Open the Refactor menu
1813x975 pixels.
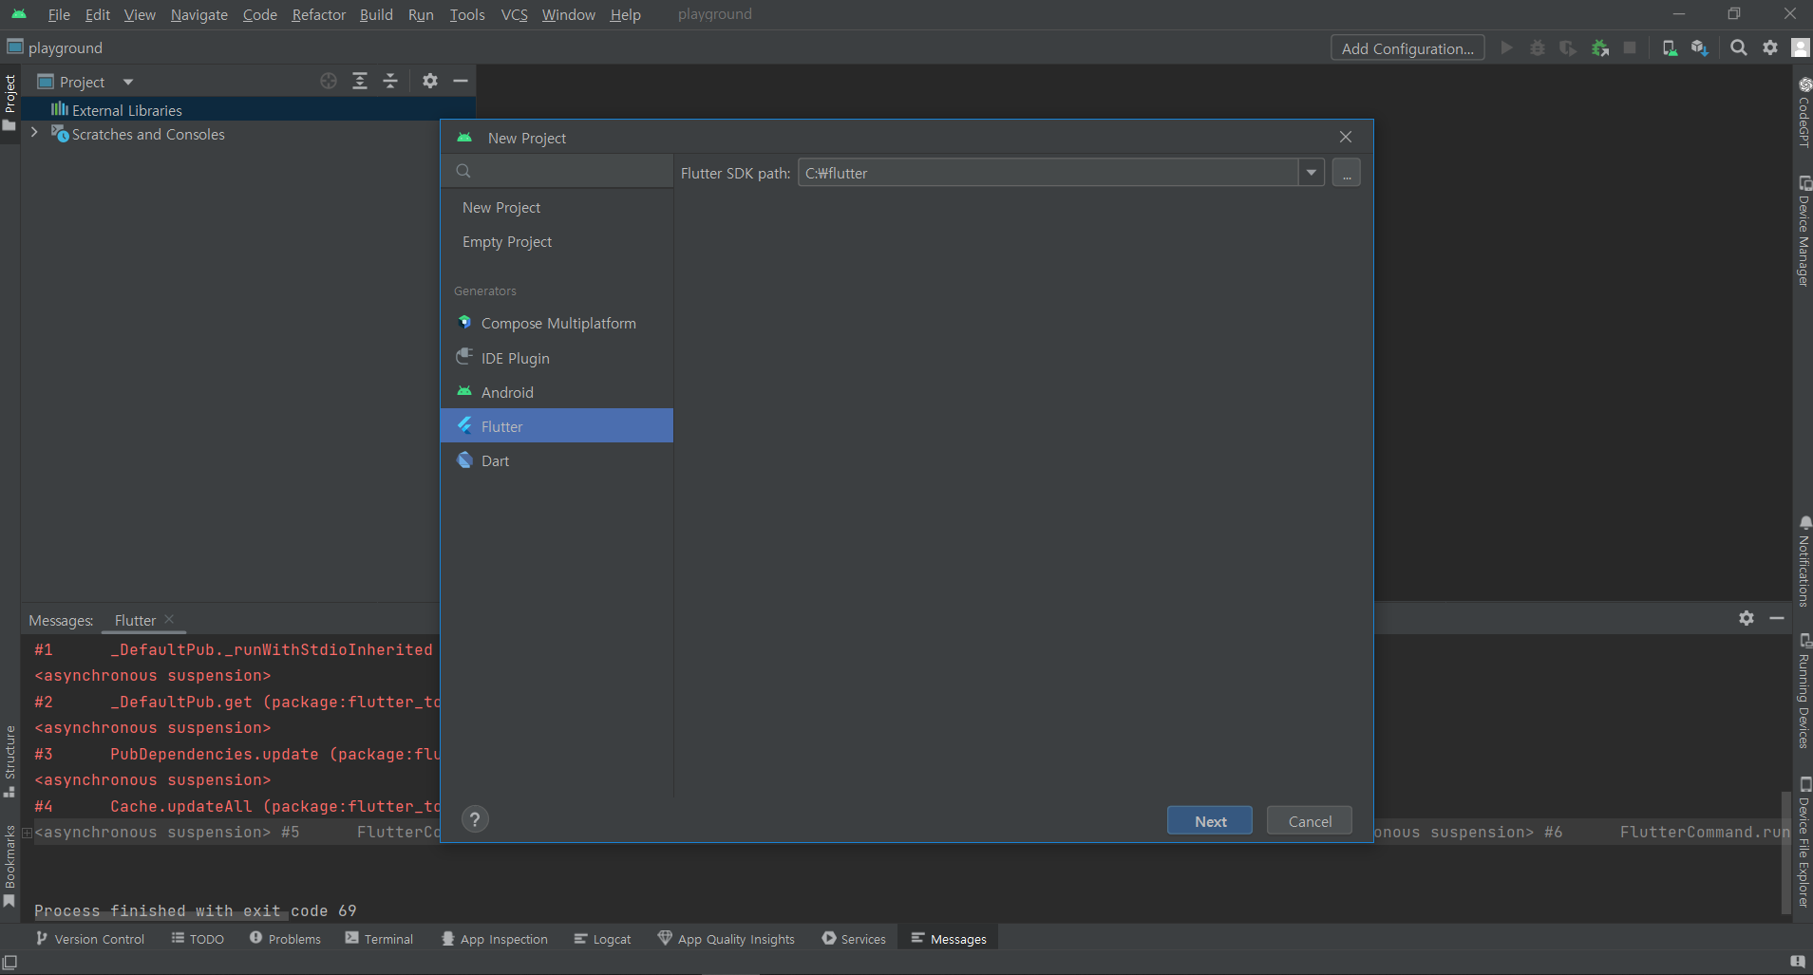click(319, 14)
